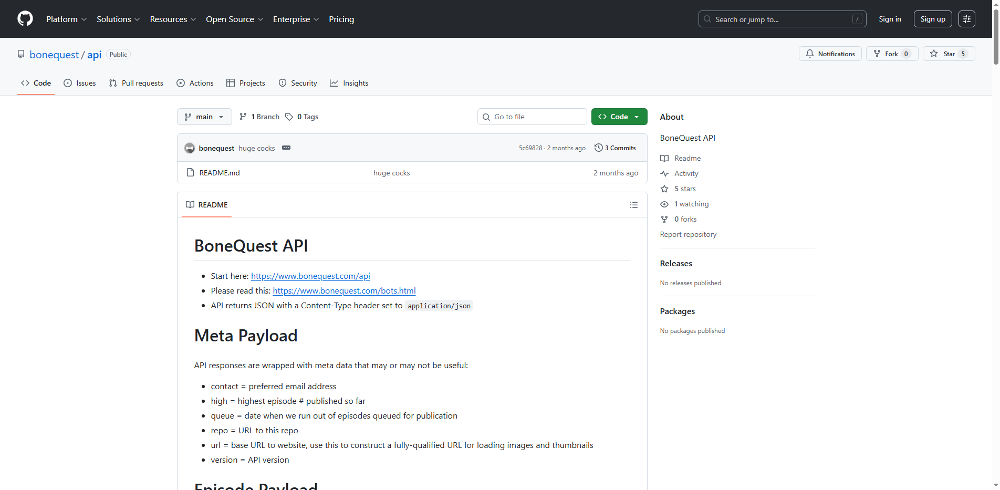Screen dimensions: 1000x490
Task: Click the Security shield icon
Action: (x=283, y=83)
